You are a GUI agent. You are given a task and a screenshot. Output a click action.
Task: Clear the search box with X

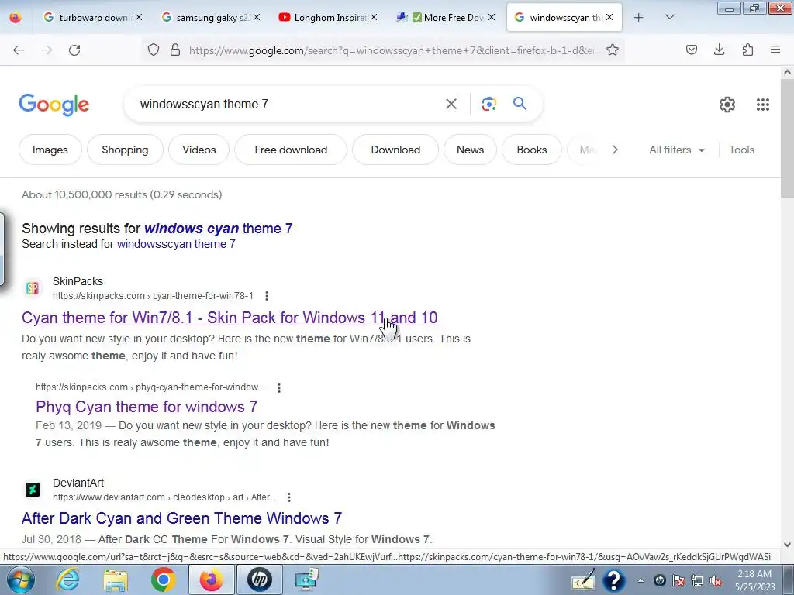click(x=451, y=104)
